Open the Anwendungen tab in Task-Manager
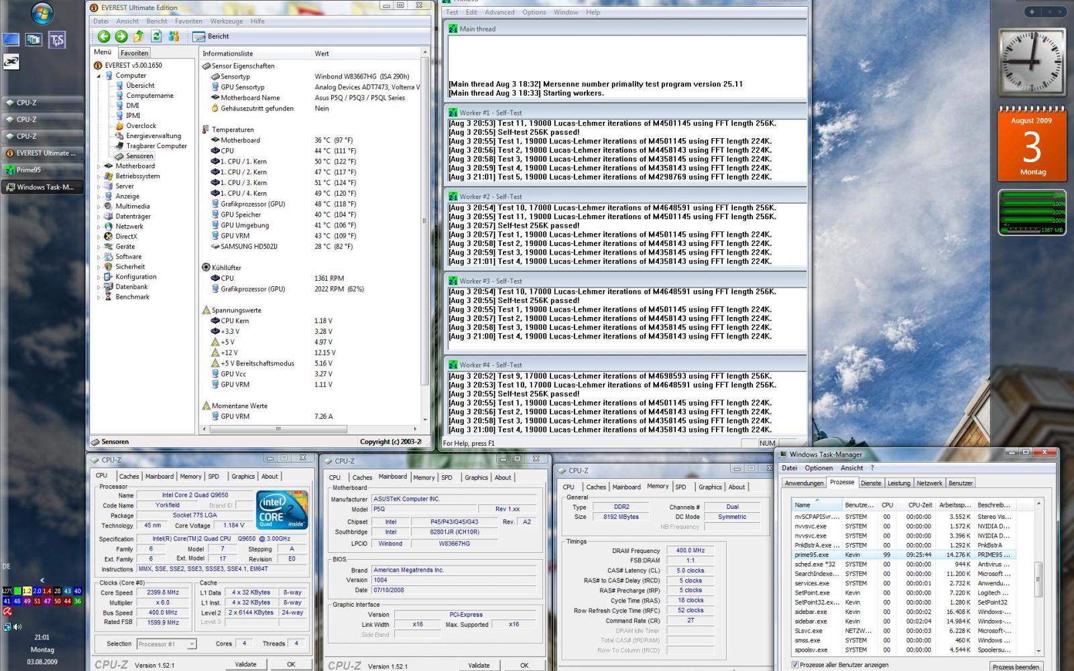The image size is (1074, 671). point(804,483)
